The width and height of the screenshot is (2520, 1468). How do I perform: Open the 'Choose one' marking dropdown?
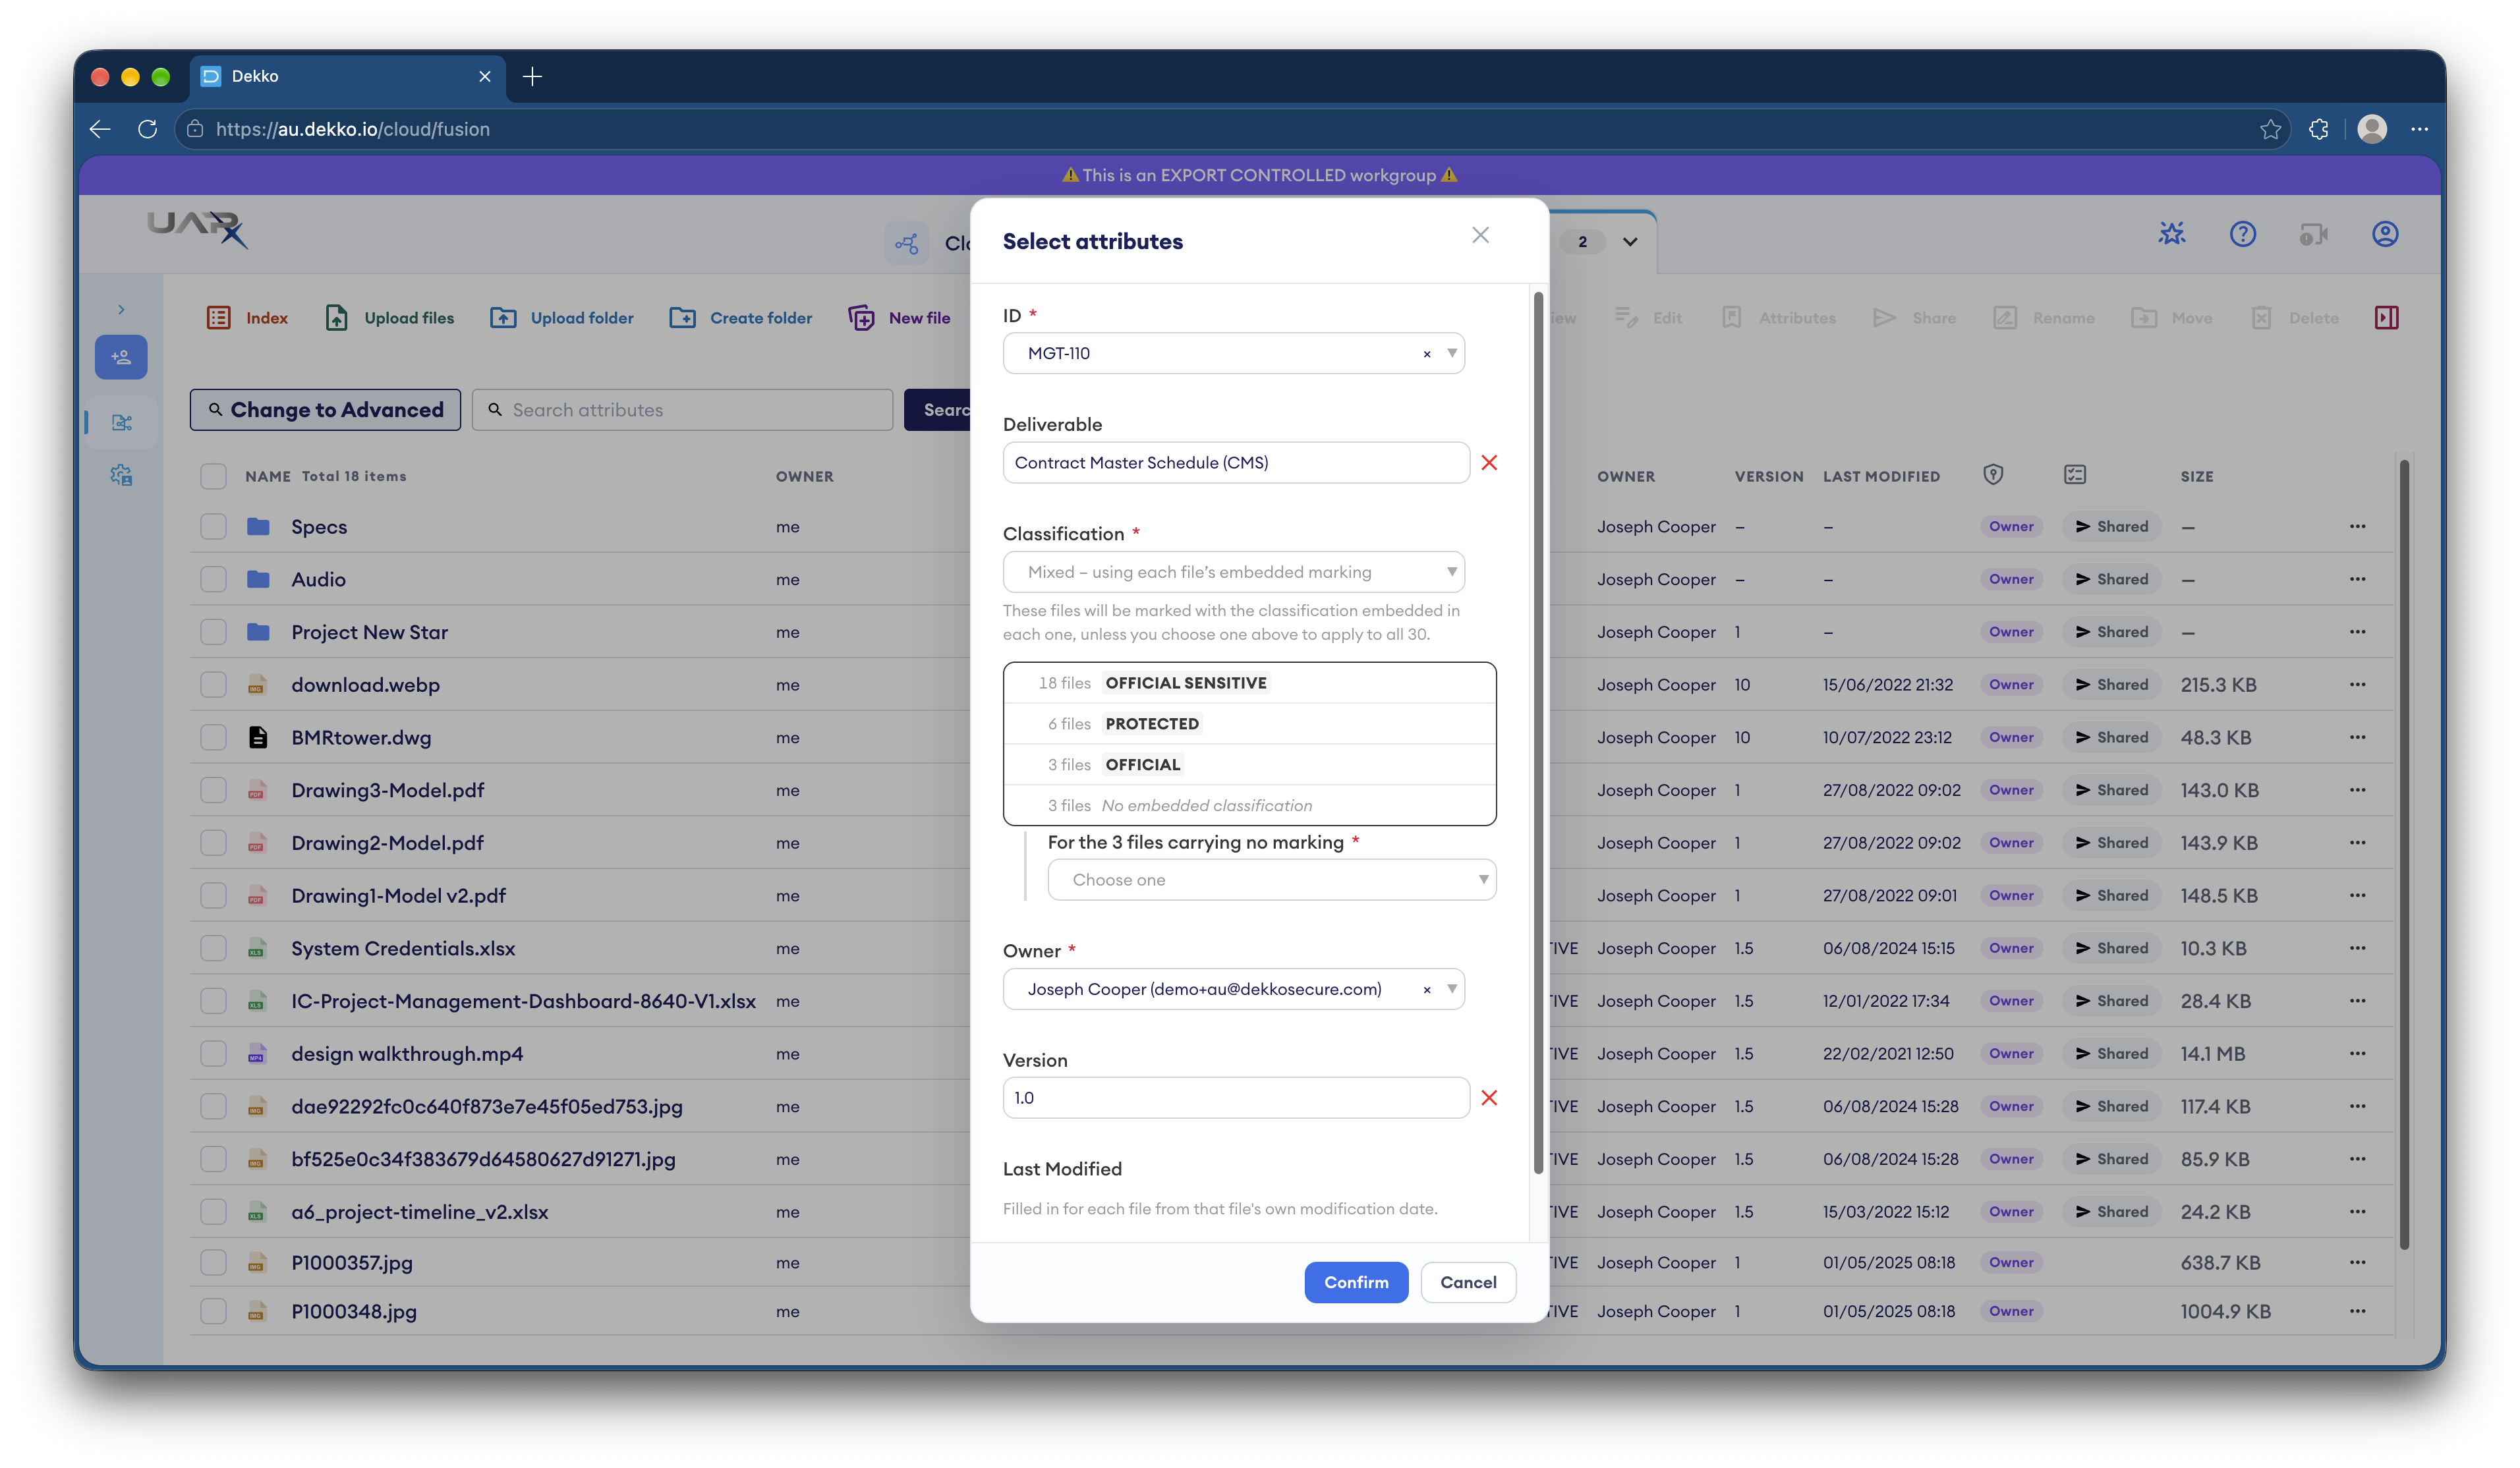[x=1271, y=880]
